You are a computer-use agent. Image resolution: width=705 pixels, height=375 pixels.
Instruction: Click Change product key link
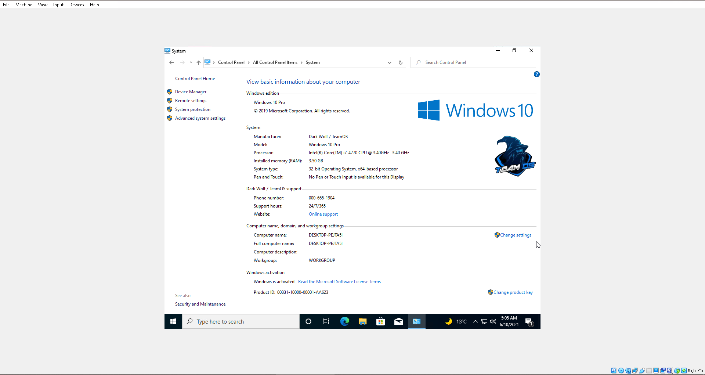513,292
